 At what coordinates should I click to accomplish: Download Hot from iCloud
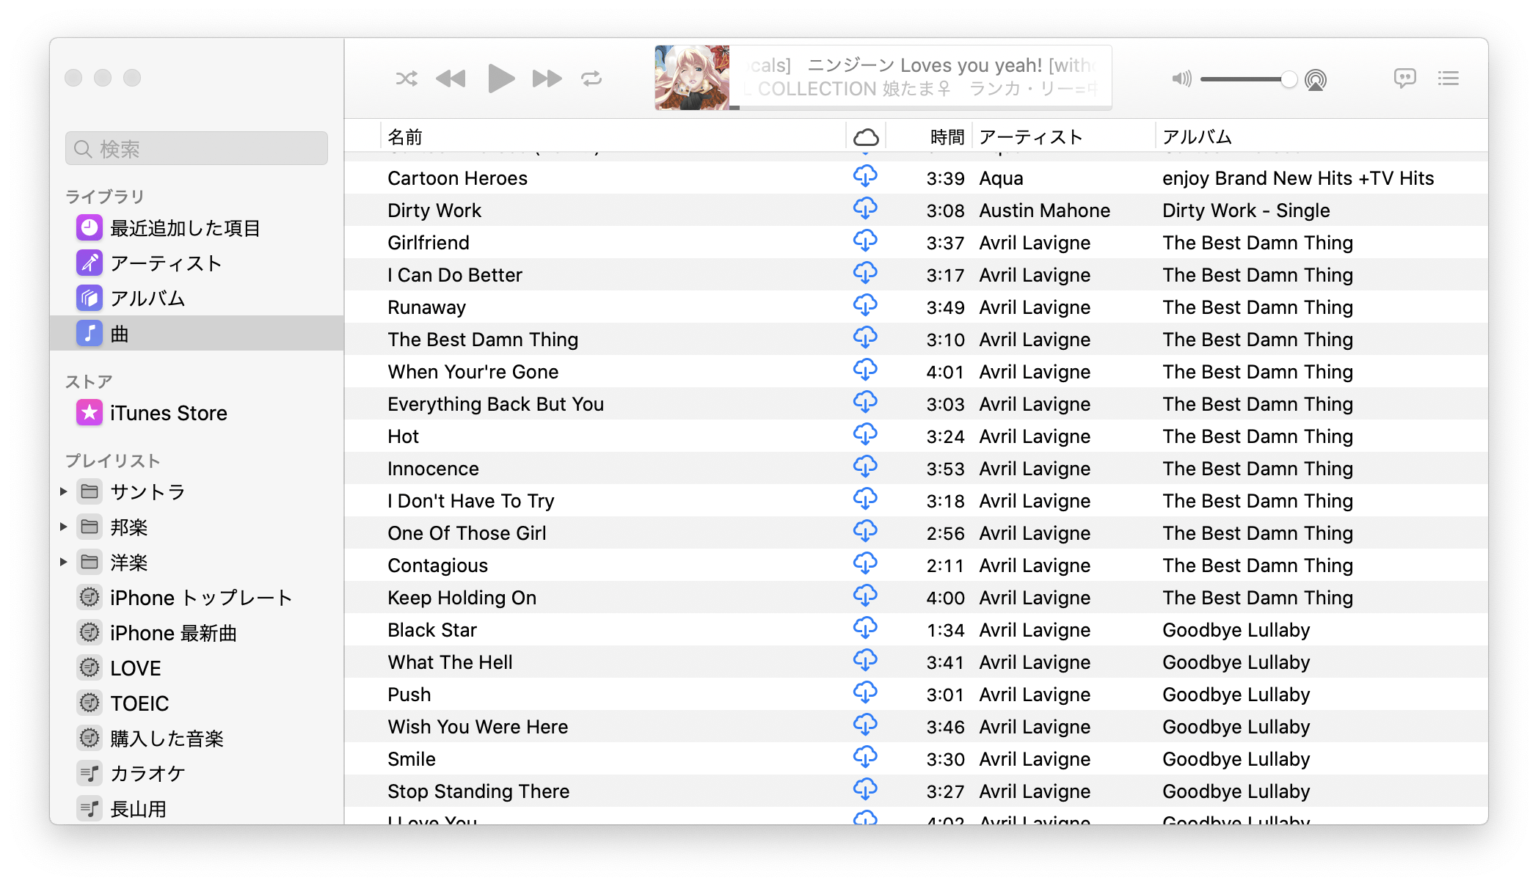865,435
